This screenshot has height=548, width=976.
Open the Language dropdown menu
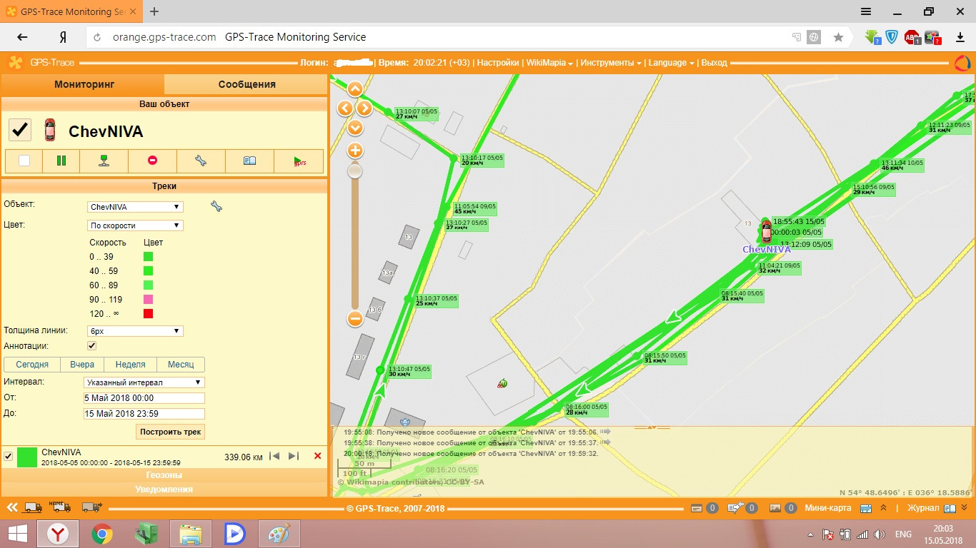671,63
